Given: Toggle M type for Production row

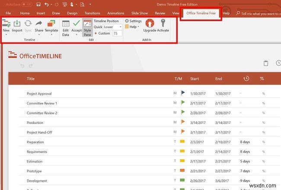Looking at the screenshot, I should 175,122.
